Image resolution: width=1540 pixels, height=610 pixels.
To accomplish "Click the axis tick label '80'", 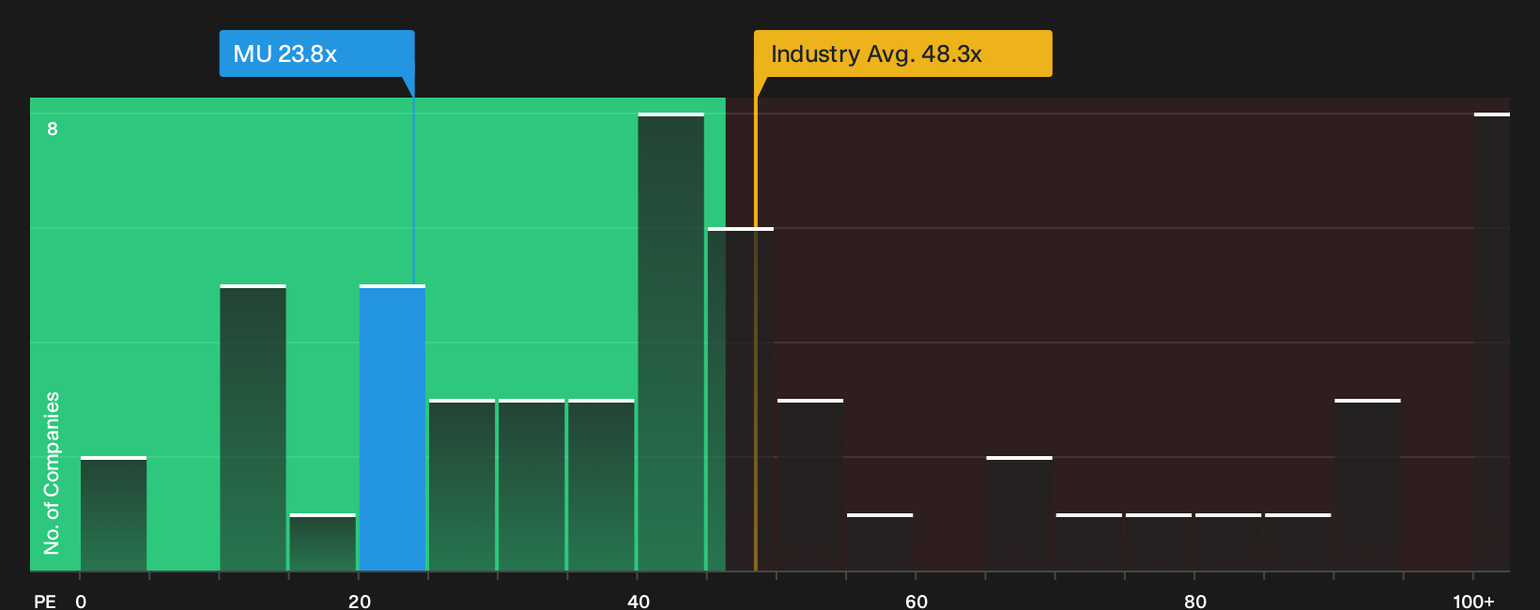I will [1195, 601].
